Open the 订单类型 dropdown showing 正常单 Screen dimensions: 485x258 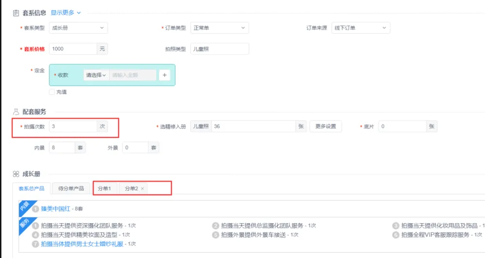click(x=219, y=28)
